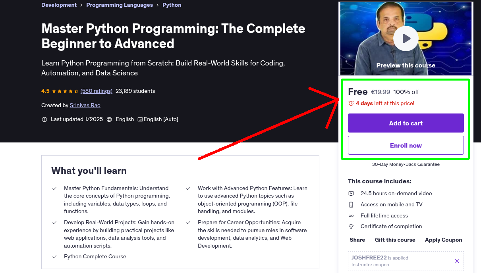481x273 pixels.
Task: Click the Full lifetime access text
Action: 384,216
